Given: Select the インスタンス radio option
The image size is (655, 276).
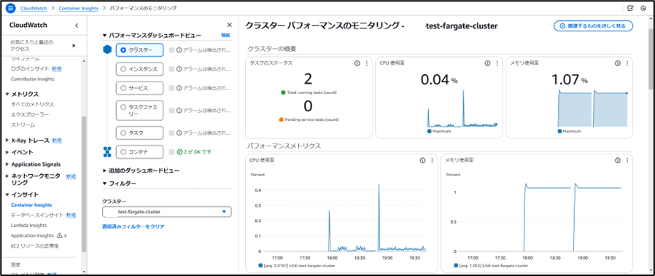Looking at the screenshot, I should [x=123, y=69].
